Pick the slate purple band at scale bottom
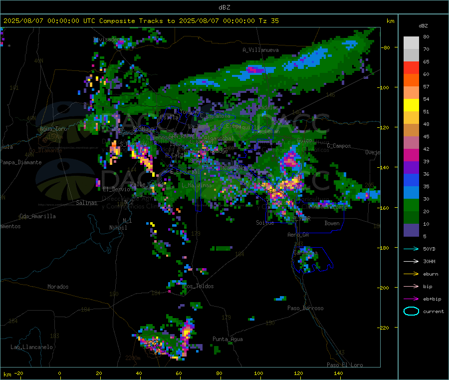This screenshot has height=380, width=449. (x=411, y=230)
